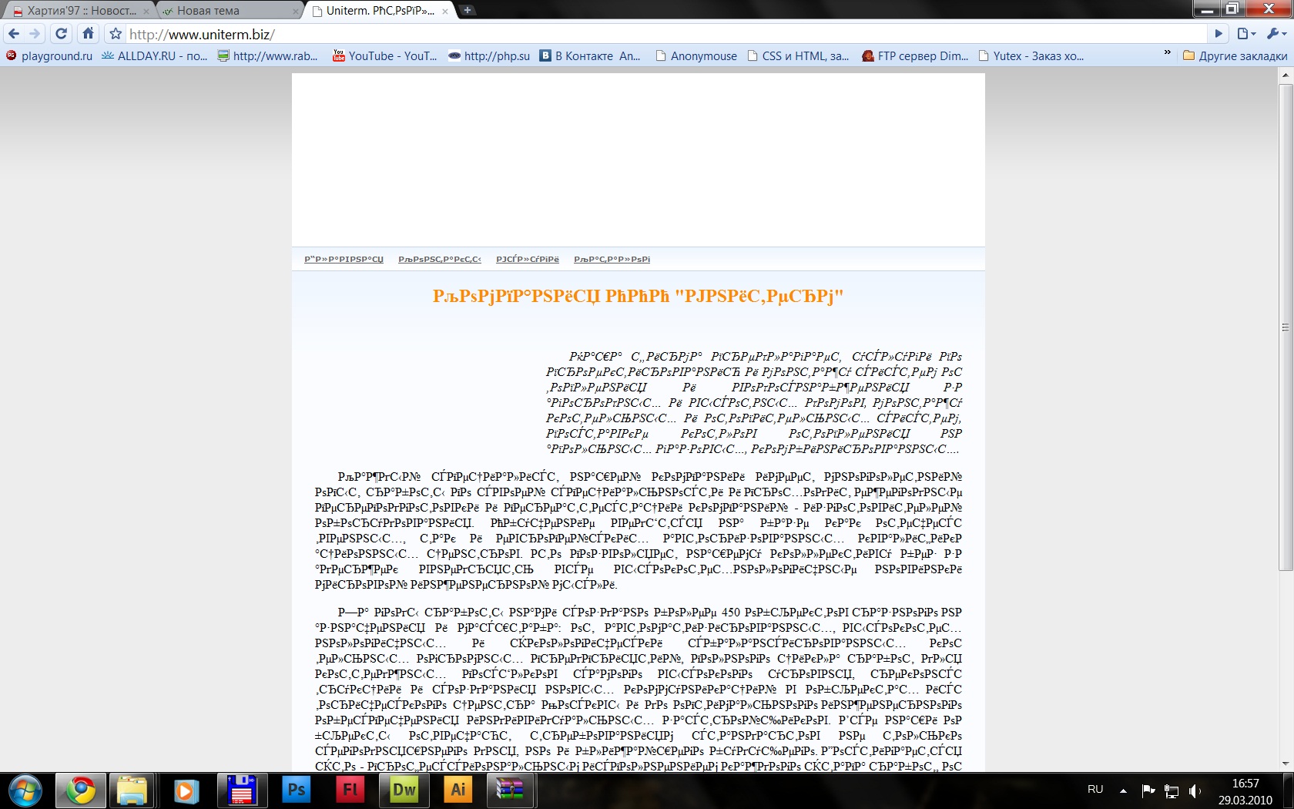Click the browser Back arrow
The height and width of the screenshot is (809, 1294).
click(x=14, y=34)
